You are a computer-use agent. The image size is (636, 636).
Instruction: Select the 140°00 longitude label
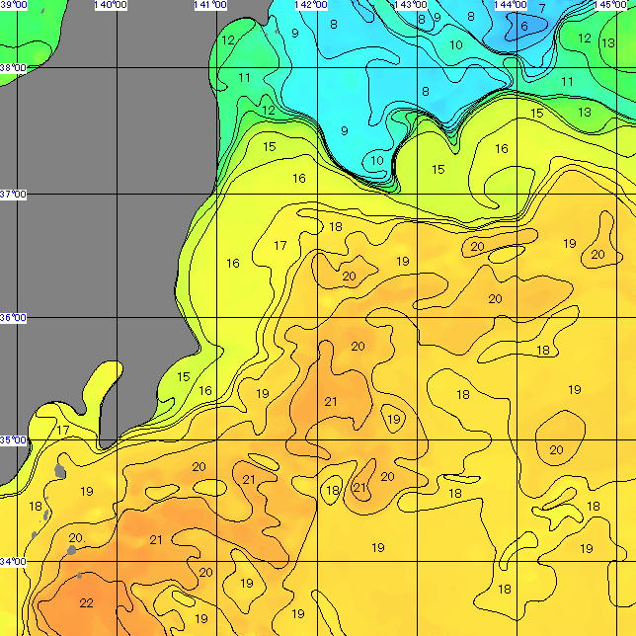(x=109, y=5)
